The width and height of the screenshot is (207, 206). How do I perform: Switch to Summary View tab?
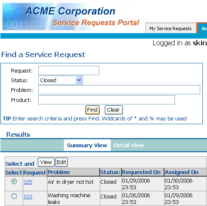click(x=87, y=145)
